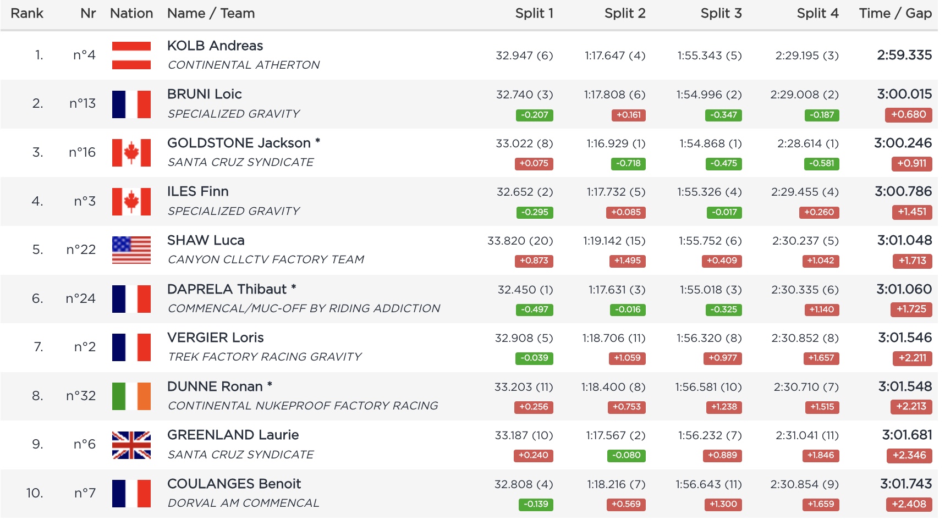Click the French flag in COULANGES Benoit's row
Screen dimensions: 945x520
coord(131,494)
